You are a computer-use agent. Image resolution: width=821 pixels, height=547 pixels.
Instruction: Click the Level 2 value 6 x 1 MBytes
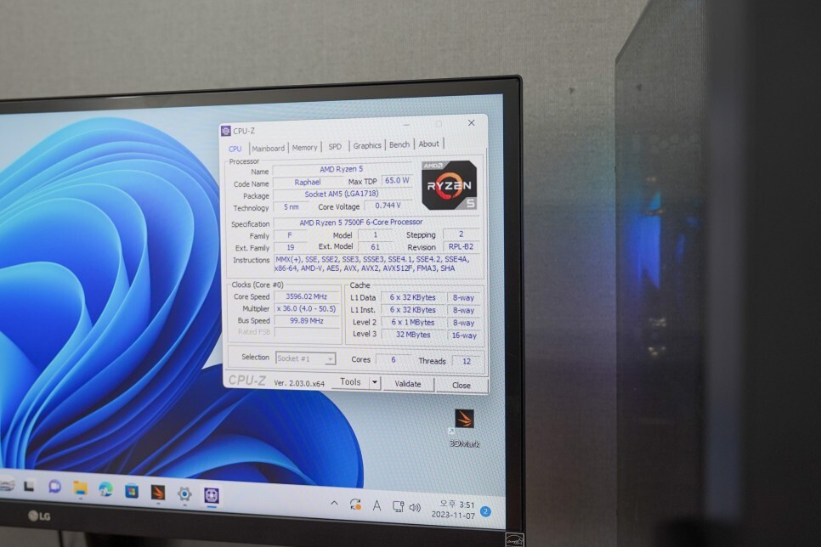point(412,323)
